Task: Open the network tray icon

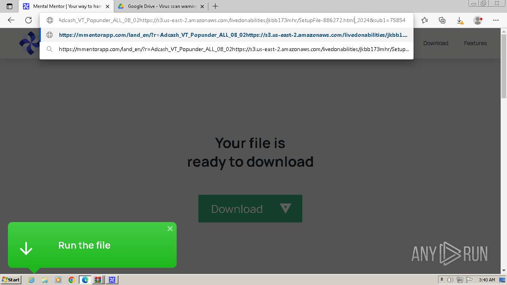Action: coord(459,280)
